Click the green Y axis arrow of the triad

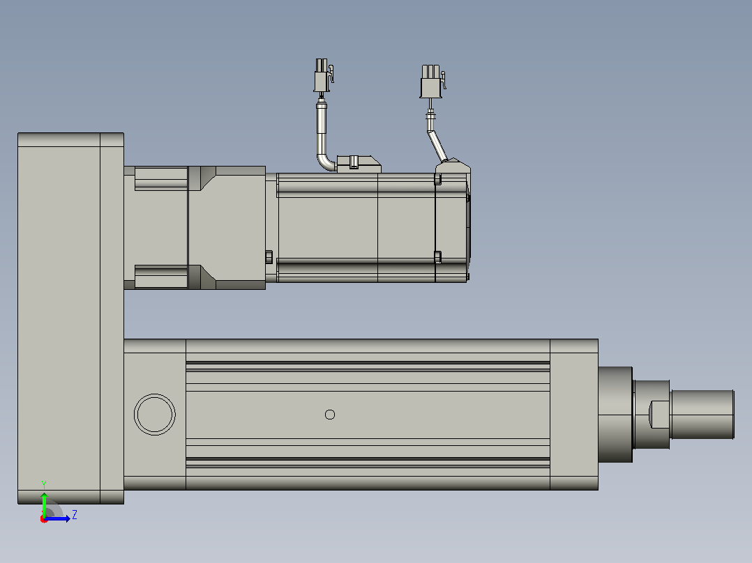coord(44,504)
